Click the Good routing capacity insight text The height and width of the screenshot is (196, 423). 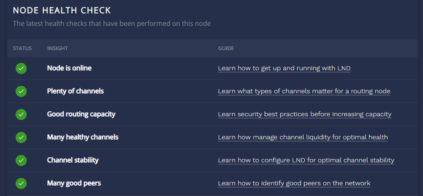81,114
